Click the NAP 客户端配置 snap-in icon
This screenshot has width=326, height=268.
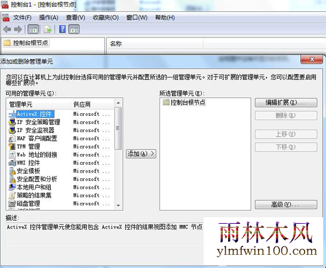[13, 138]
